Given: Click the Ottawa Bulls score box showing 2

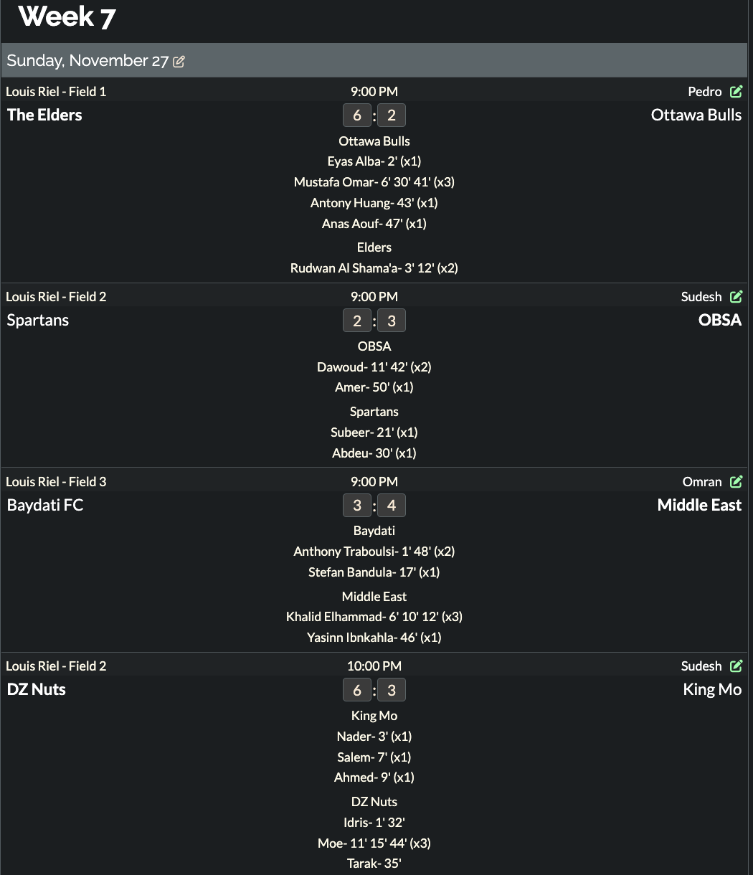Looking at the screenshot, I should tap(392, 115).
